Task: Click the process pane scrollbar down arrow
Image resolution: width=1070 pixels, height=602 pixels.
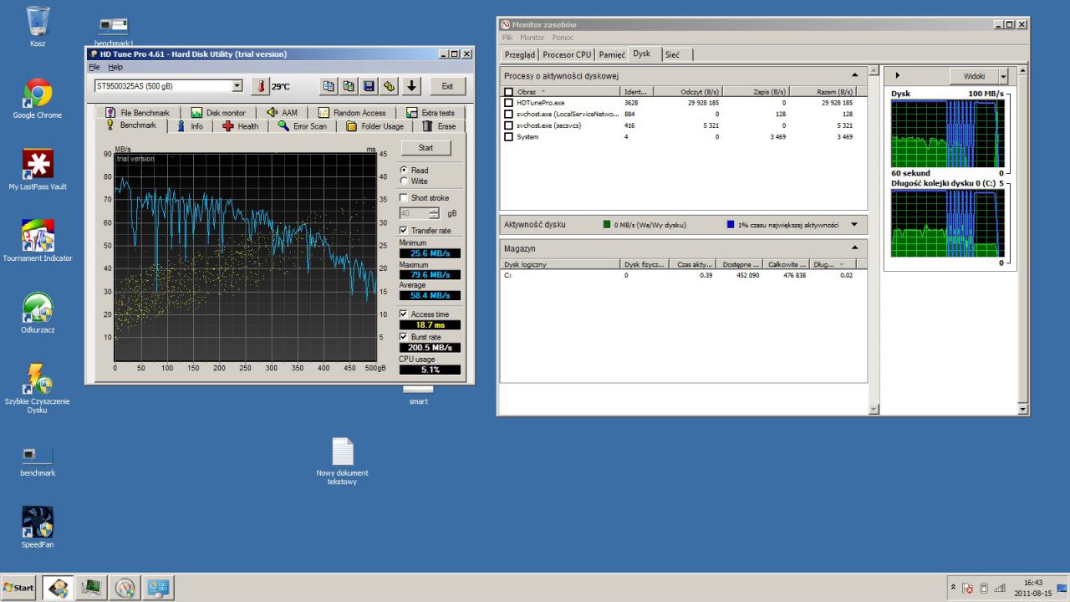Action: point(874,409)
